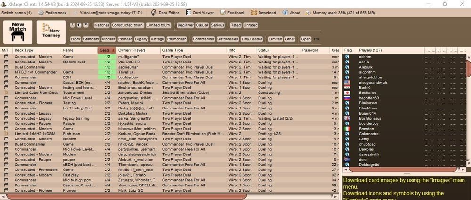Launch the Card Viewer icon
471x200 pixels.
point(188,13)
